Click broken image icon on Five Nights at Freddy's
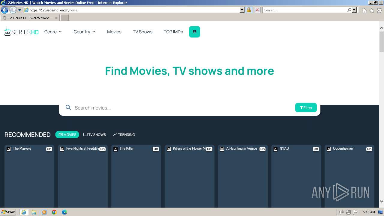384x216 pixels. pos(62,149)
